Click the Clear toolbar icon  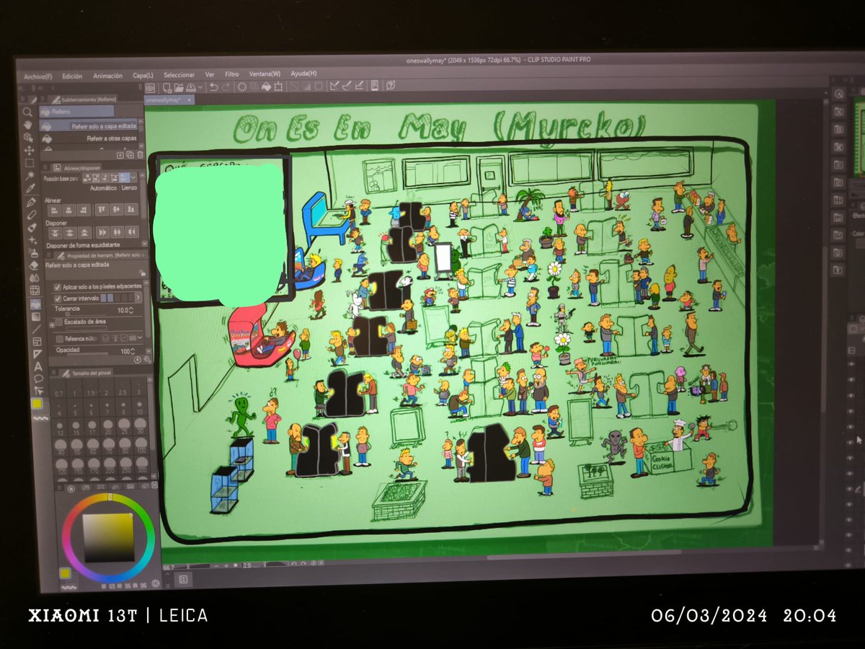[241, 87]
